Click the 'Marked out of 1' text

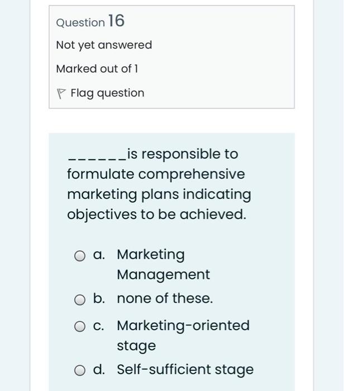(97, 69)
